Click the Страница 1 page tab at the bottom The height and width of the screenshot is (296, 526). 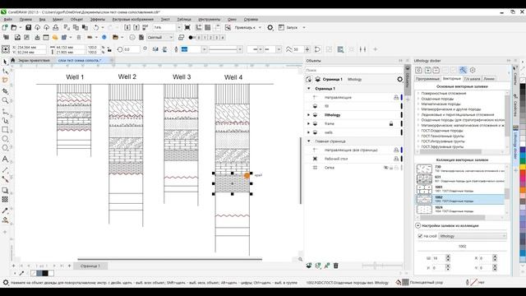tap(90, 266)
